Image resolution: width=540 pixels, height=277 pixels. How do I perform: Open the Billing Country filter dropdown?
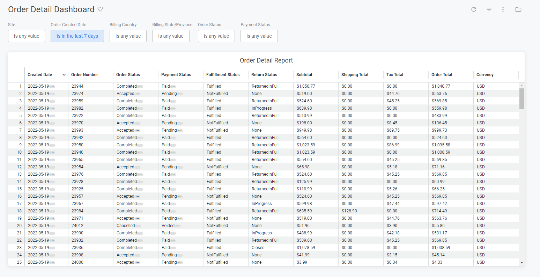click(x=128, y=36)
